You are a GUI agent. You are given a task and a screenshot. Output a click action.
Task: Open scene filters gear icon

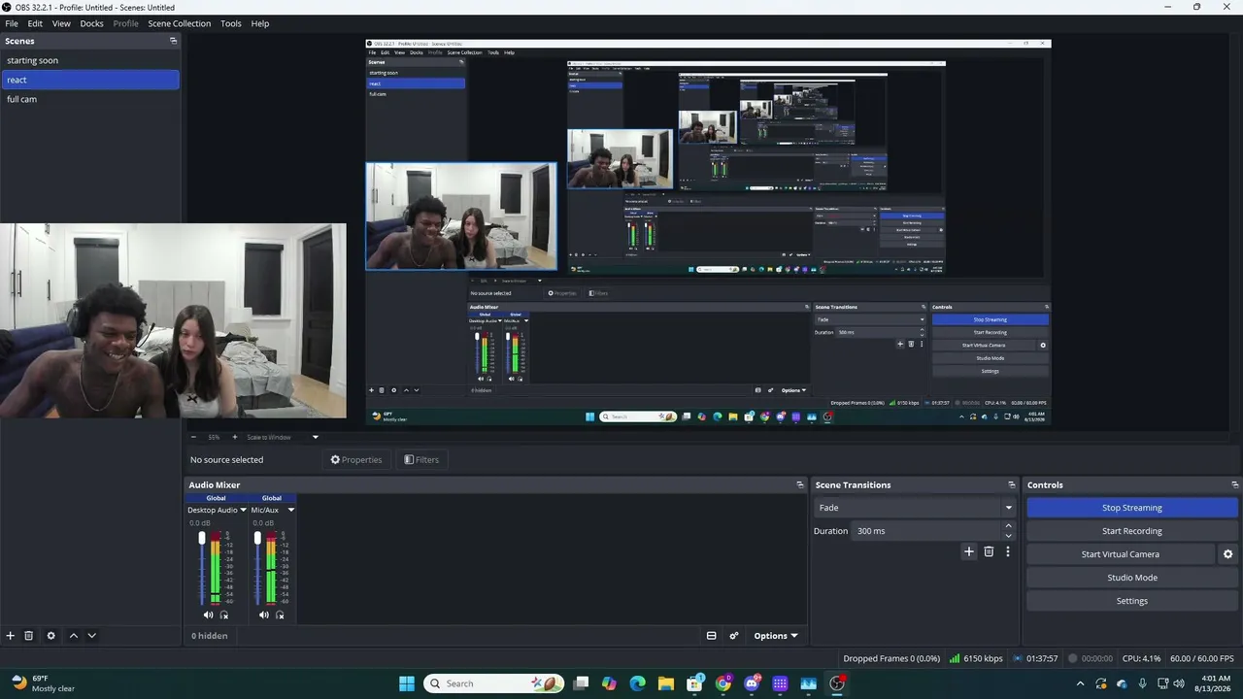(51, 636)
